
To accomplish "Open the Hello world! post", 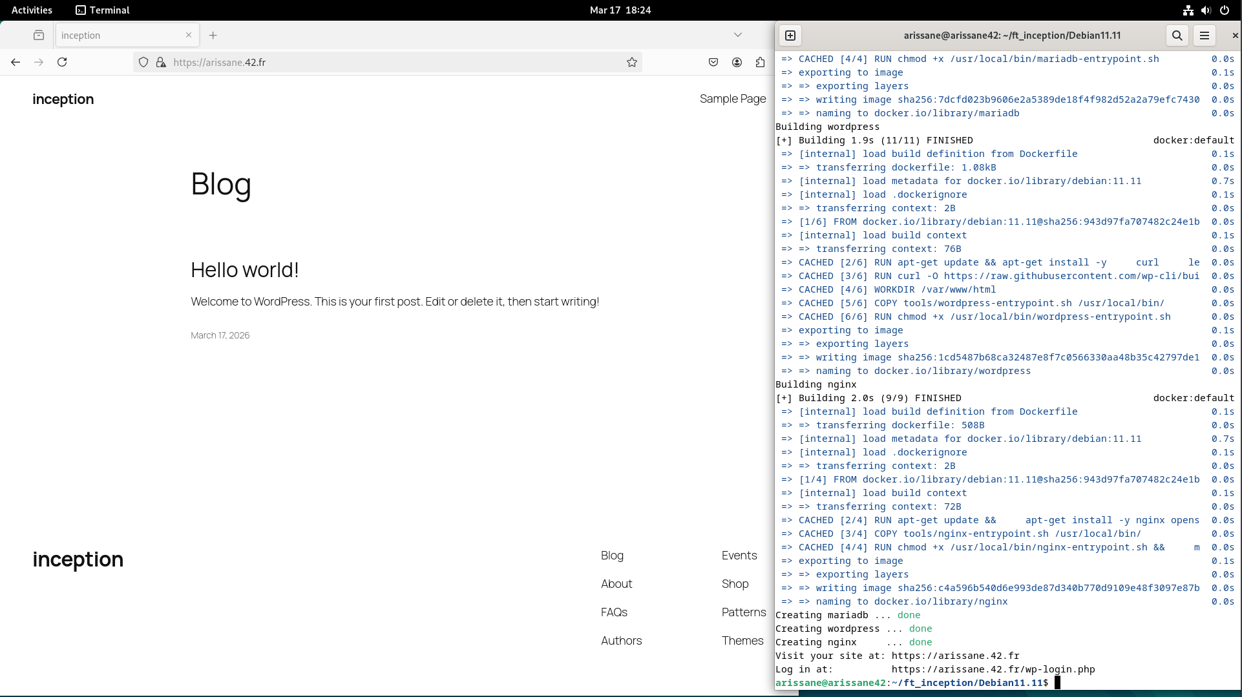I will click(245, 270).
